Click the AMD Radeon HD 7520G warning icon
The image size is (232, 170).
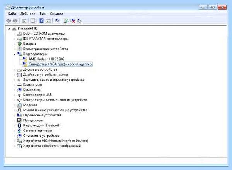pyautogui.click(x=25, y=59)
